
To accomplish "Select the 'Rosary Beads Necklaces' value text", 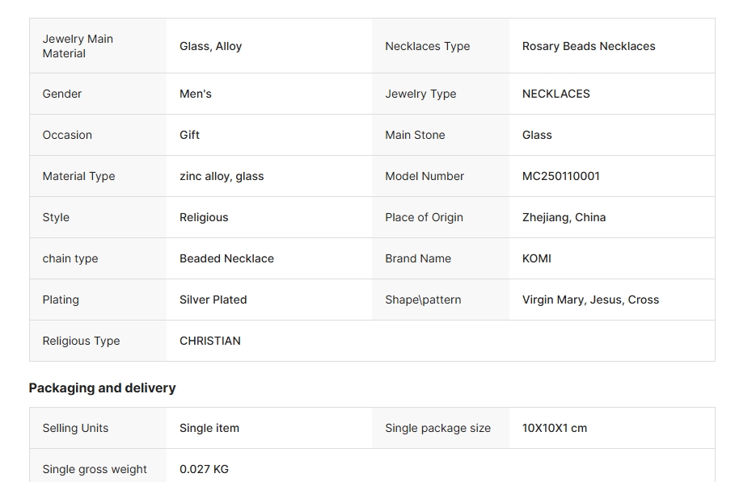I will pyautogui.click(x=588, y=46).
